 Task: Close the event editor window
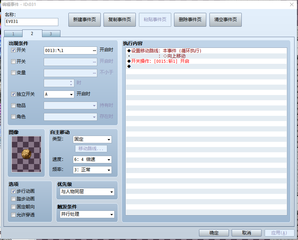click(292, 5)
